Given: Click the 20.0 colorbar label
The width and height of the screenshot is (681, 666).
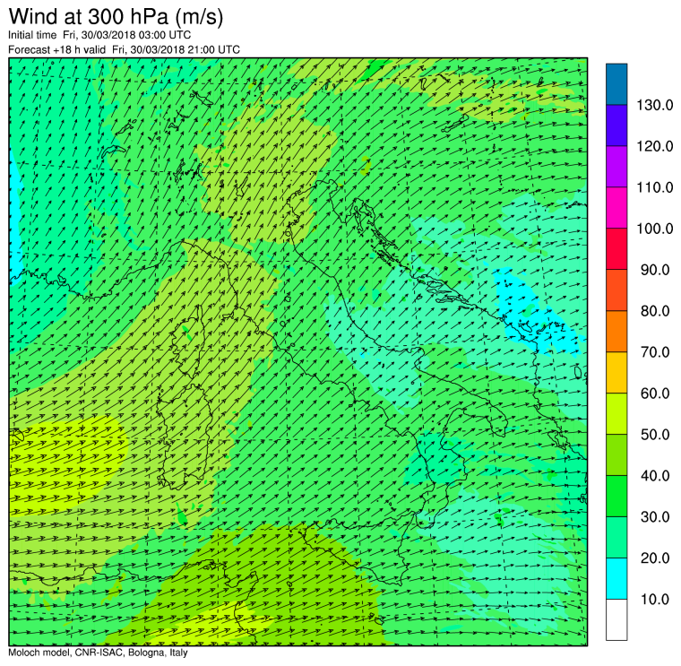Looking at the screenshot, I should click(655, 558).
